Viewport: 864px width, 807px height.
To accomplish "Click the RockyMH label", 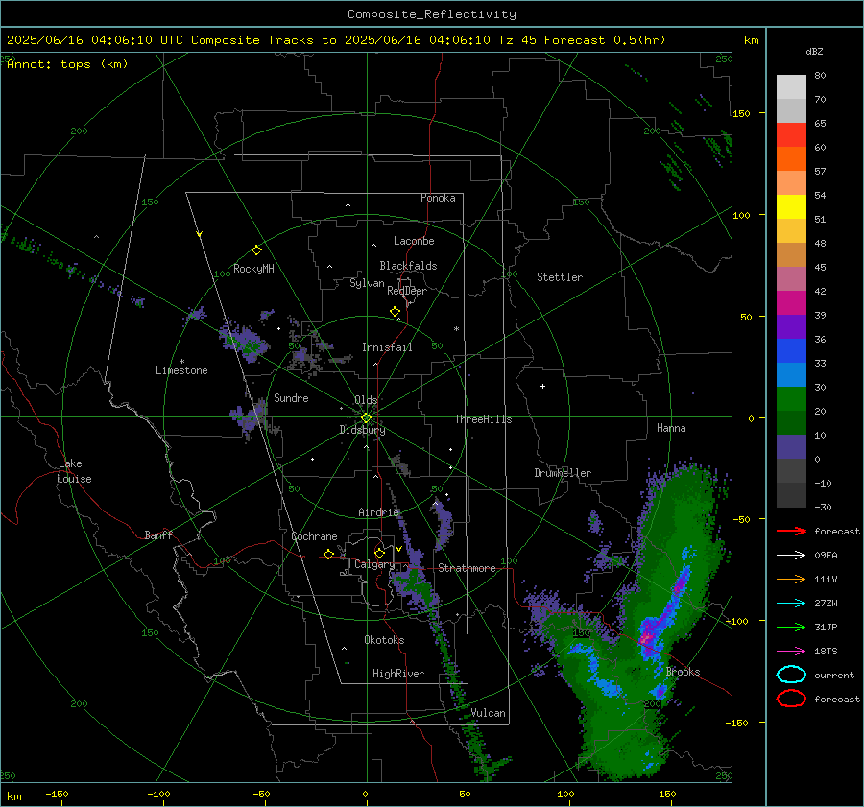I will tap(253, 269).
